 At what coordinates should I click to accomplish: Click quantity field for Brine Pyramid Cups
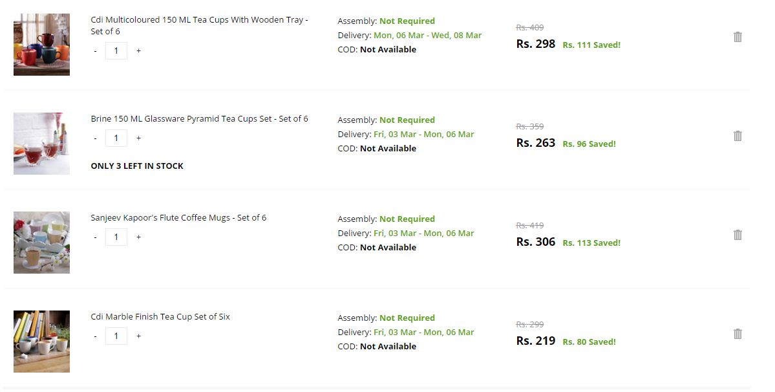point(116,138)
